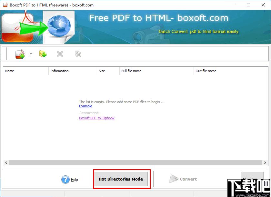Screen dimensions: 271x197
Task: Click the app icon in title bar
Action: pos(5,5)
